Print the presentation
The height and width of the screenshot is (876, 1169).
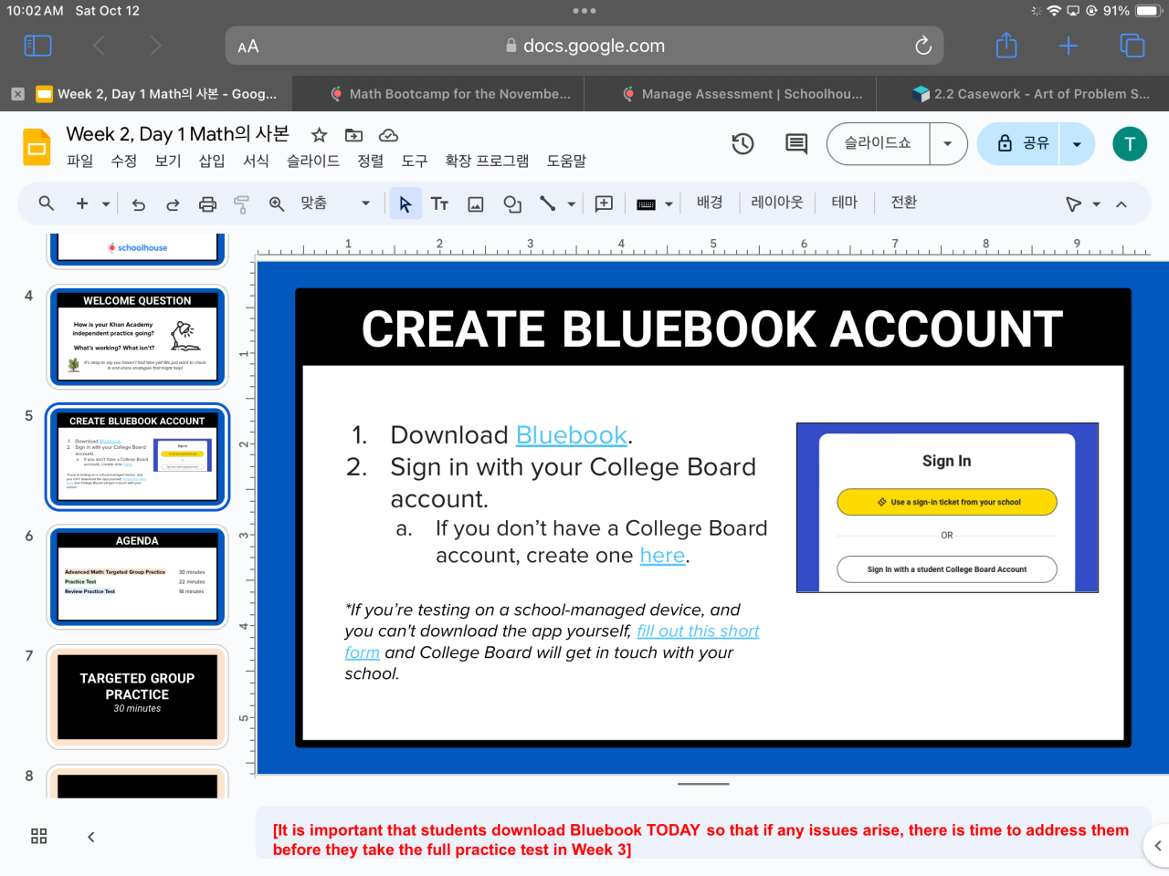tap(207, 204)
